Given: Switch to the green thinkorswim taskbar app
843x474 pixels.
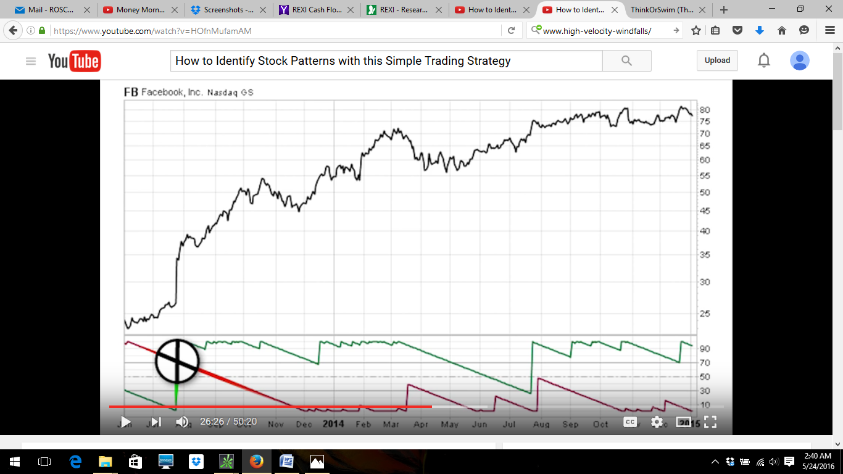Looking at the screenshot, I should [226, 462].
